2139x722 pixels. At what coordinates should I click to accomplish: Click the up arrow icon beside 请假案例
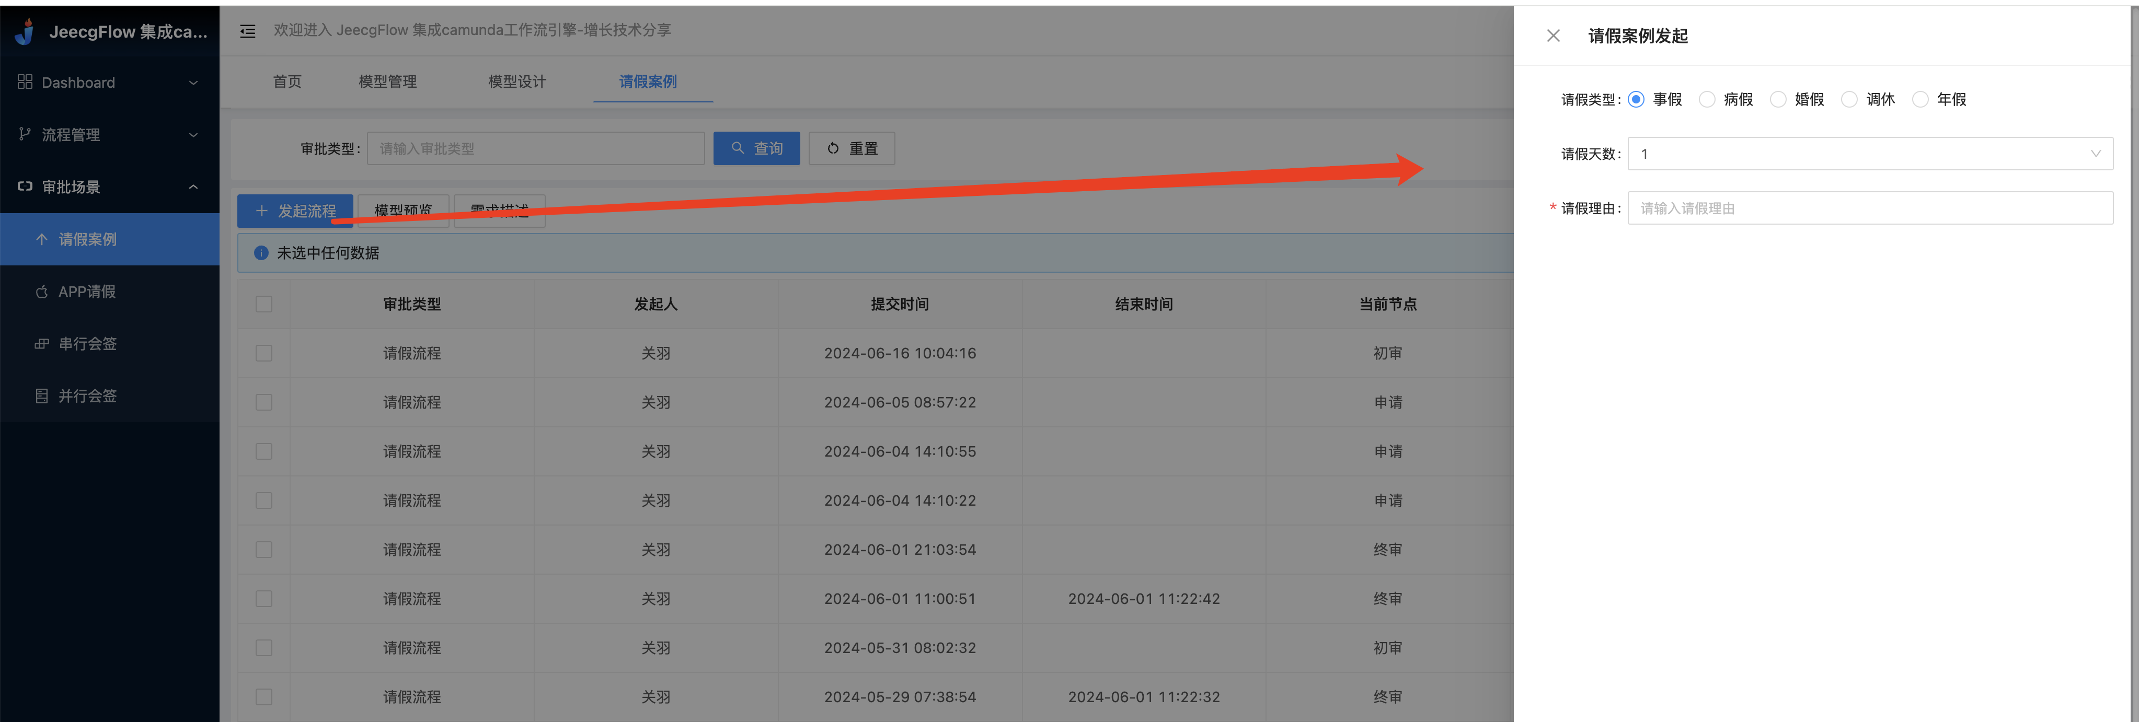(x=41, y=239)
